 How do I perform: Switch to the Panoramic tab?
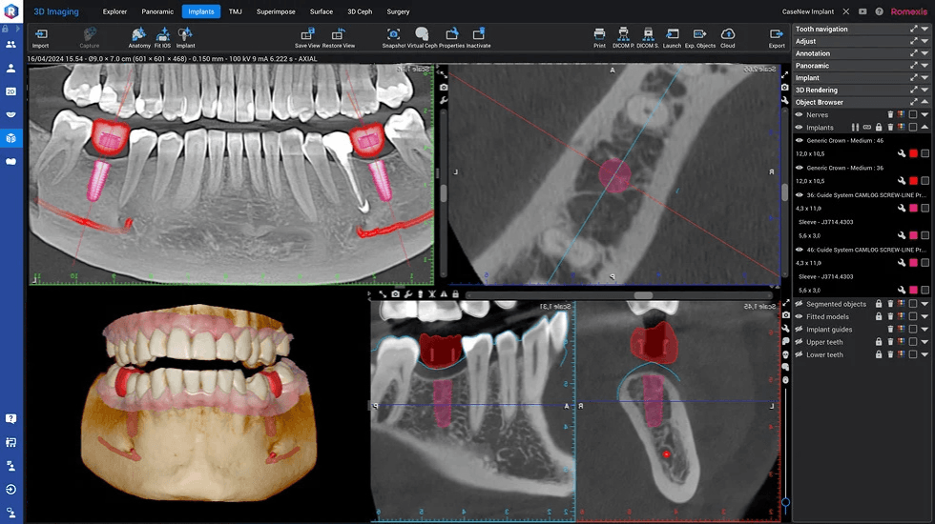157,11
